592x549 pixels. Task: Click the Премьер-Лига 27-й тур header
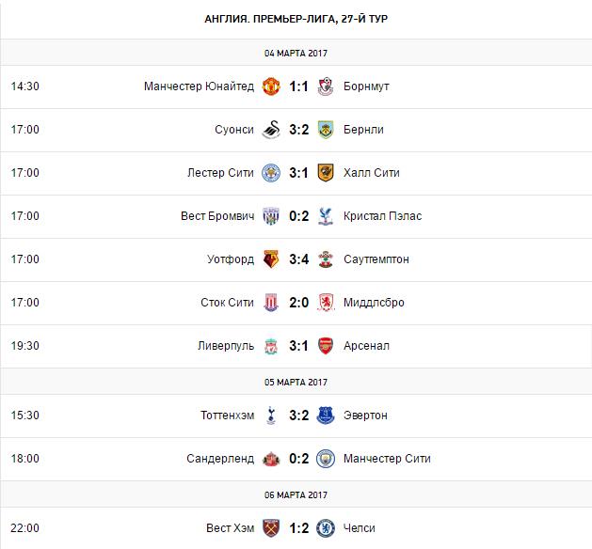coord(296,19)
